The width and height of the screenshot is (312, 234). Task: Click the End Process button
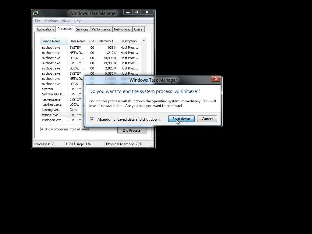[132, 130]
